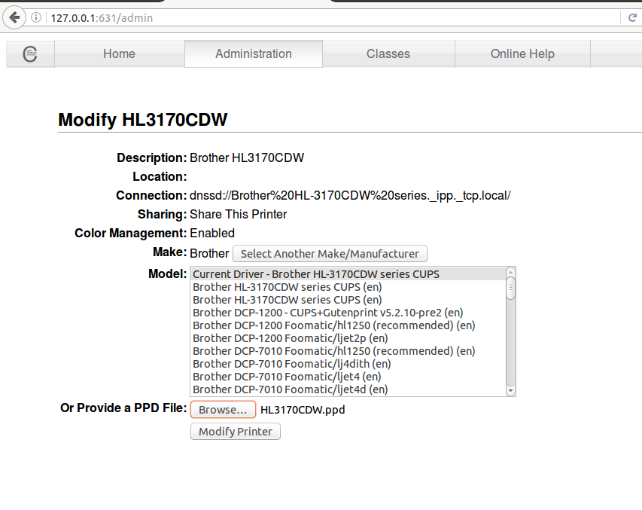Select Brother DCP-1200 CUPS+Gutenprint v5.2.10-pre2 model
The image size is (642, 510).
pos(348,313)
